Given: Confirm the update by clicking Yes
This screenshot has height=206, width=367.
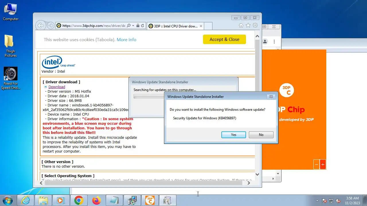Looking at the screenshot, I should 233,135.
